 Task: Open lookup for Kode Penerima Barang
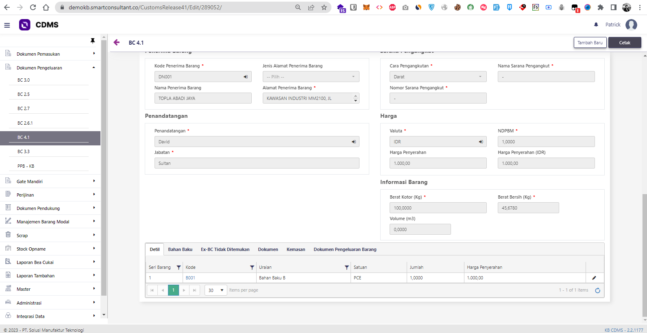(x=246, y=77)
